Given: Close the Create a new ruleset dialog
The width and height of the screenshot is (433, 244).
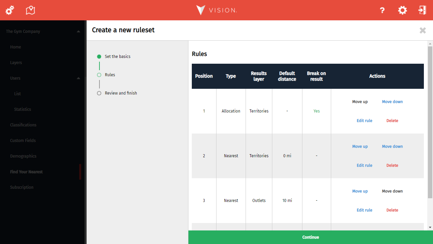Looking at the screenshot, I should (423, 30).
